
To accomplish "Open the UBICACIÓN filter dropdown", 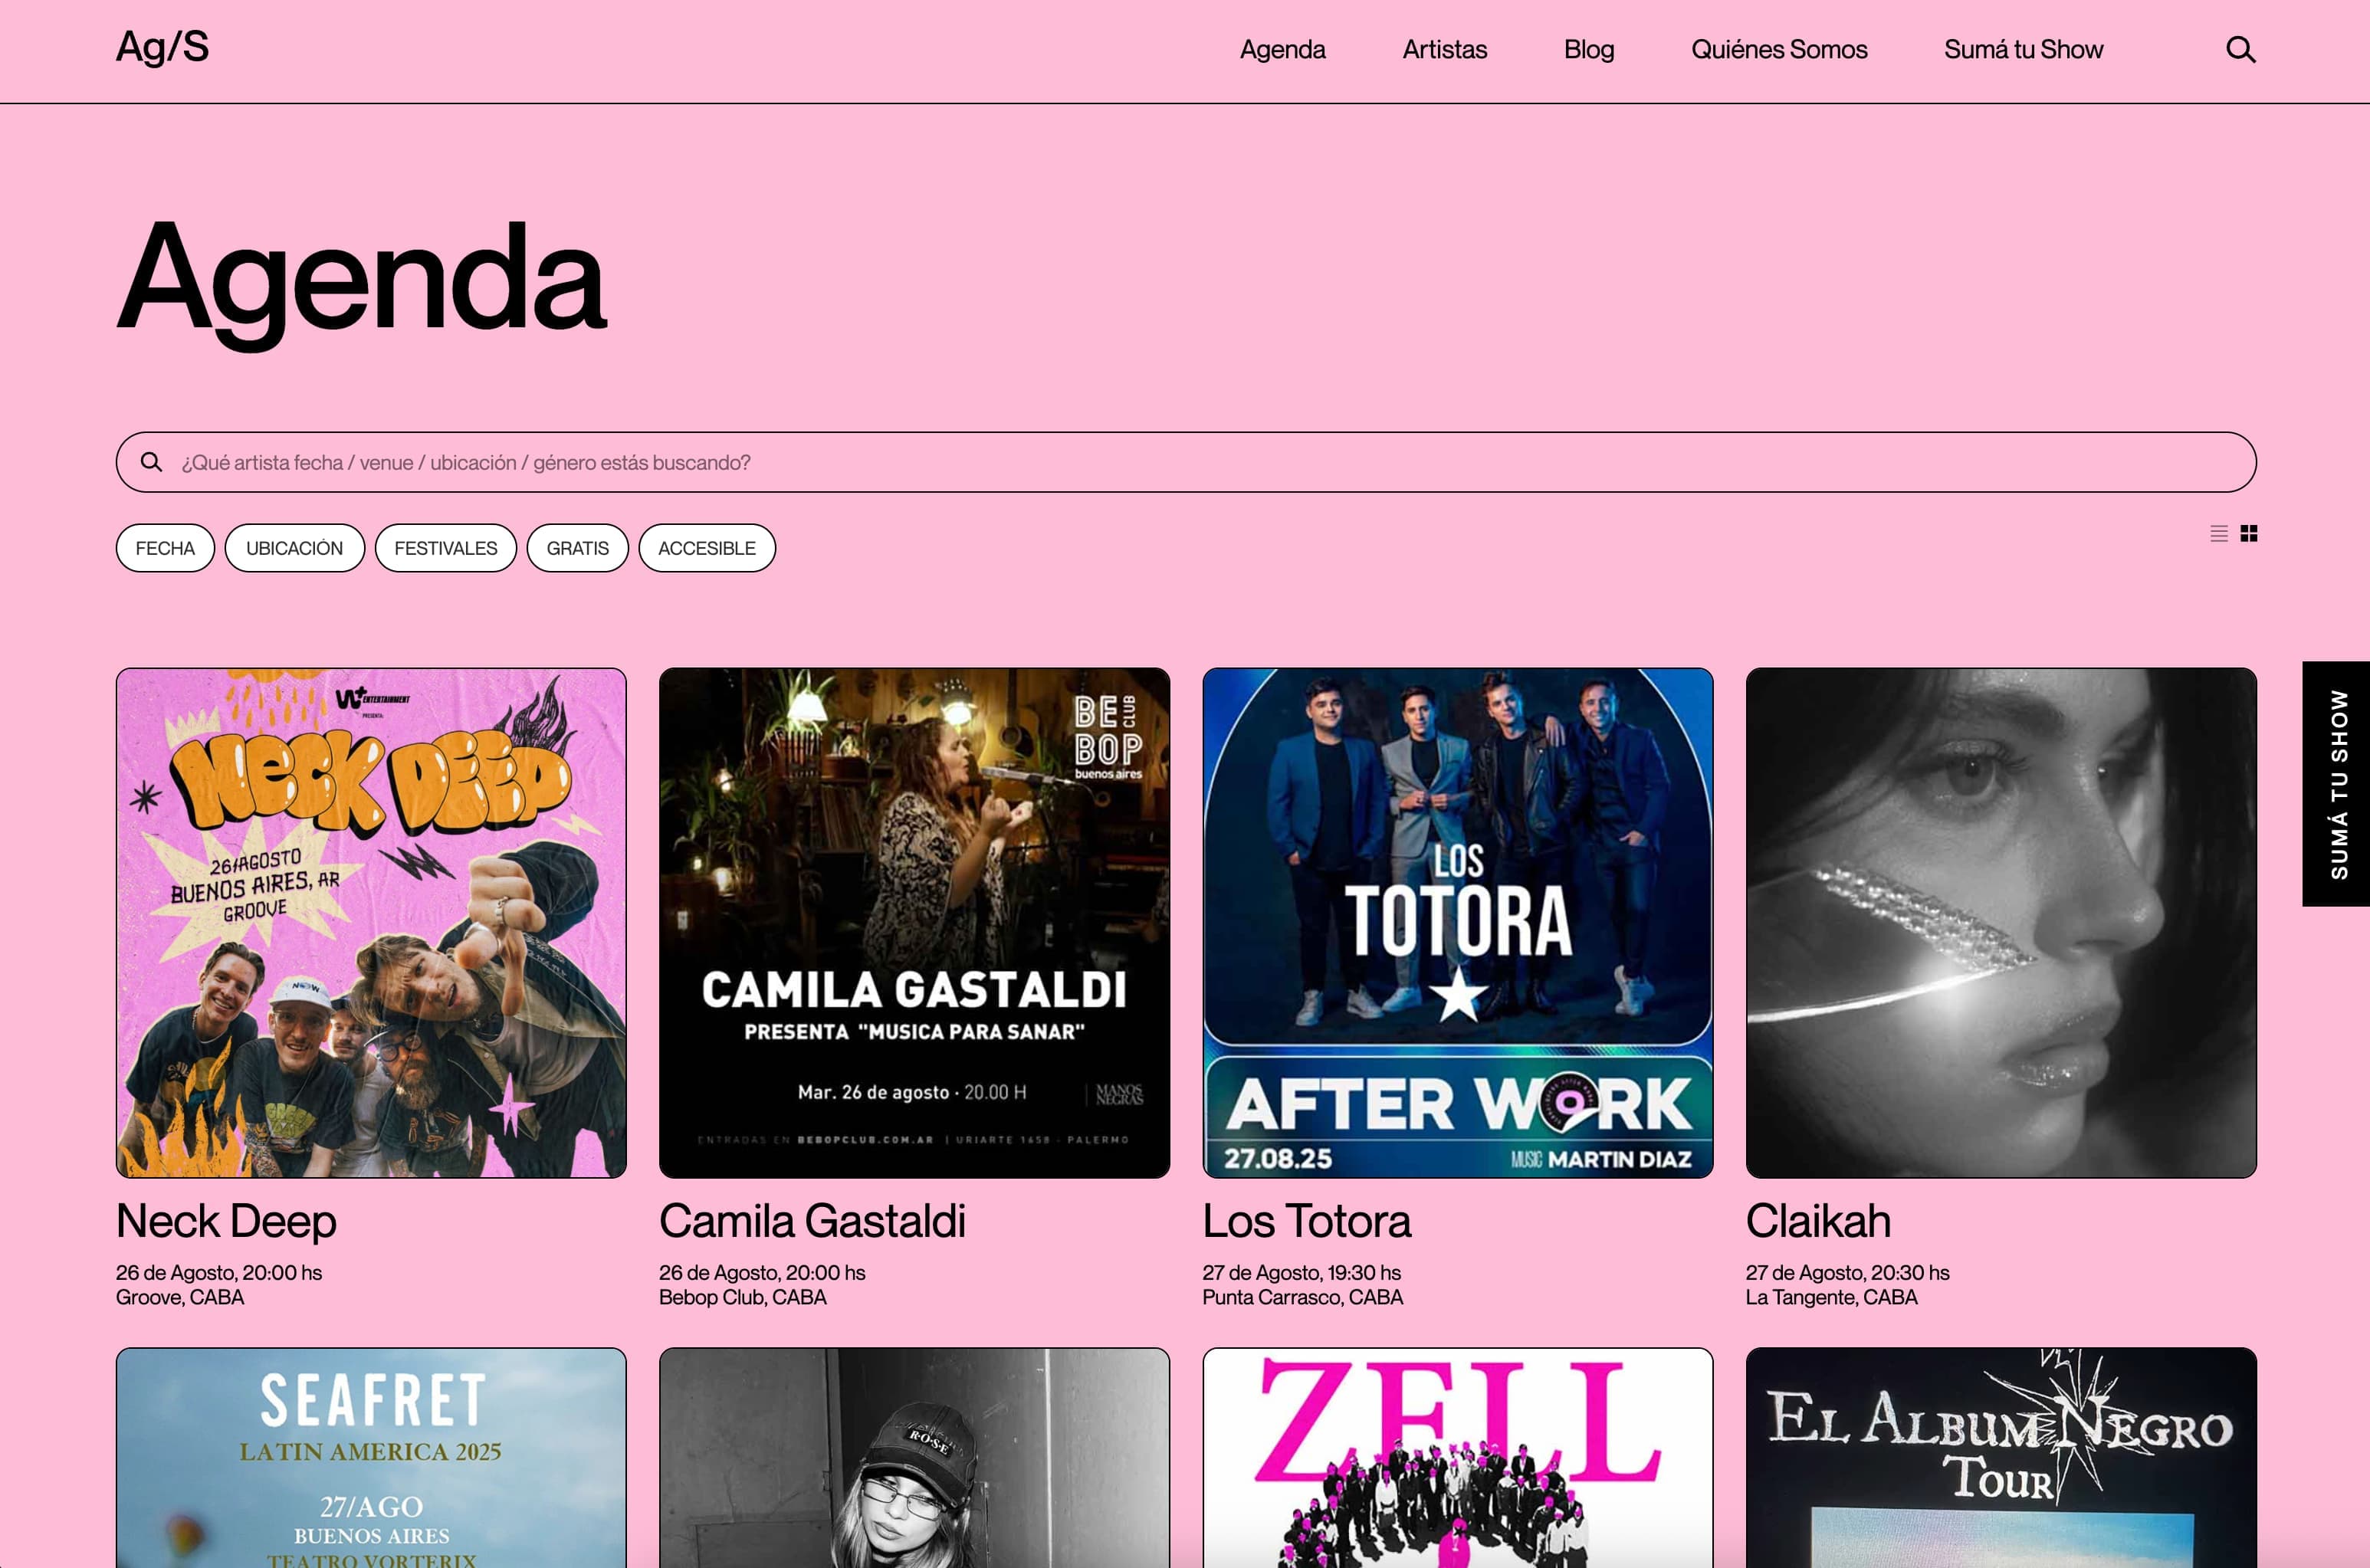I will [294, 548].
